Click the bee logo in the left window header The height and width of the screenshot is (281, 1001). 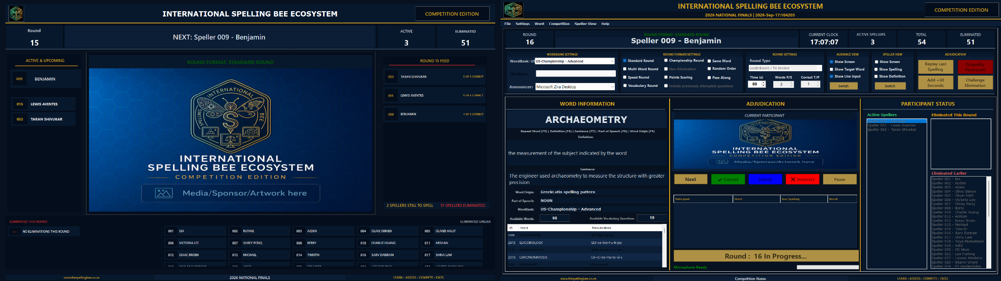16,13
